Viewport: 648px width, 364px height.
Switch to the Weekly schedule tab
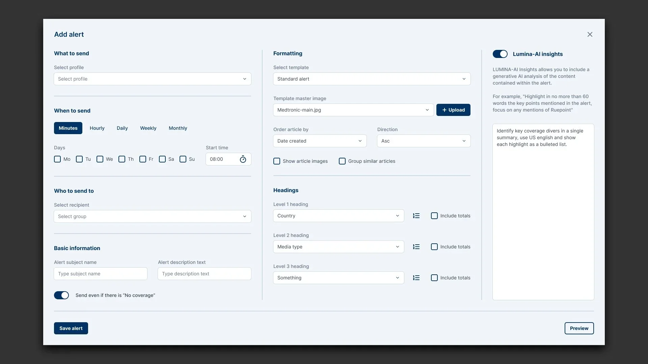[148, 128]
